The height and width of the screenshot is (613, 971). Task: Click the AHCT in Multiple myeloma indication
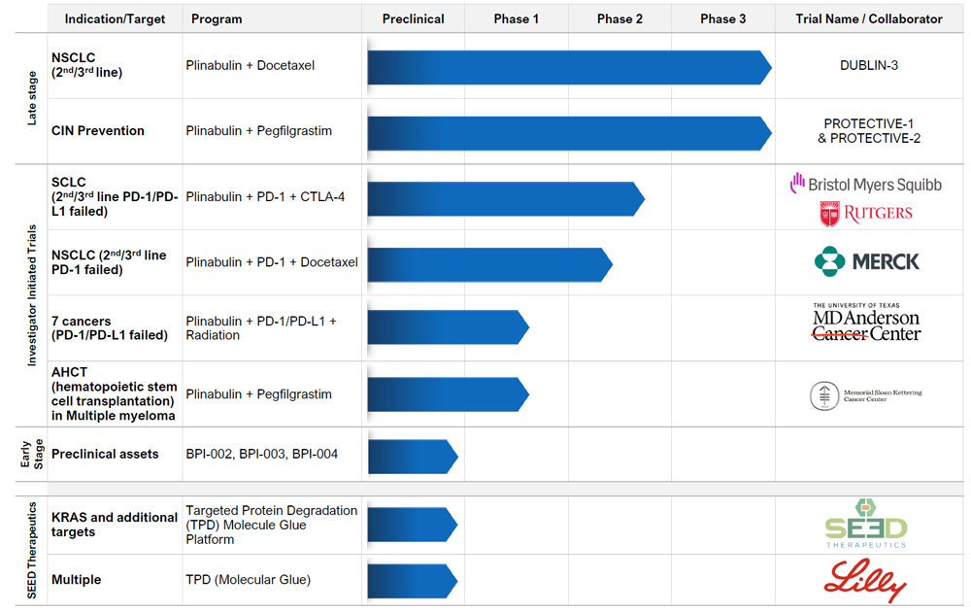(114, 393)
